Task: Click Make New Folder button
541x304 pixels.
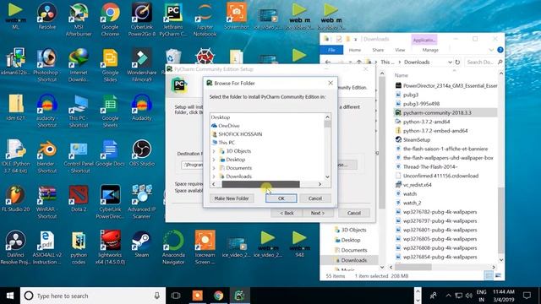Action: [232, 198]
